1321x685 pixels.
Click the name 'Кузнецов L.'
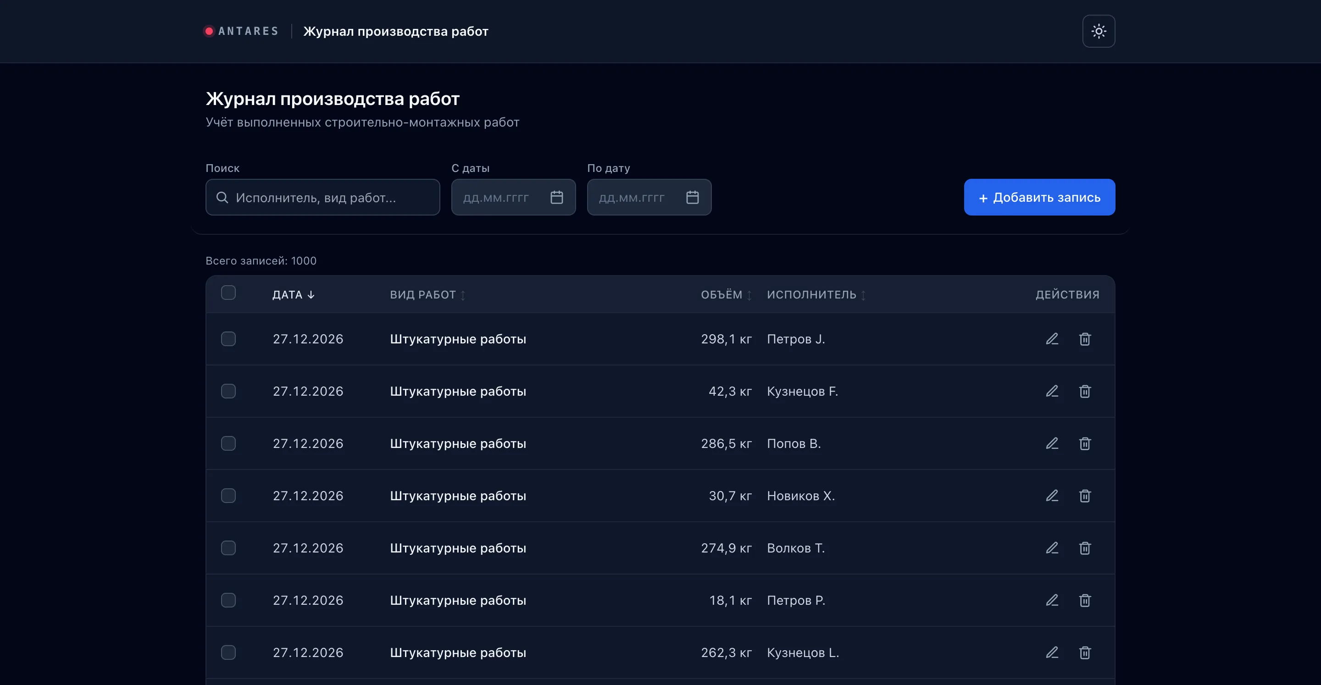click(x=803, y=653)
